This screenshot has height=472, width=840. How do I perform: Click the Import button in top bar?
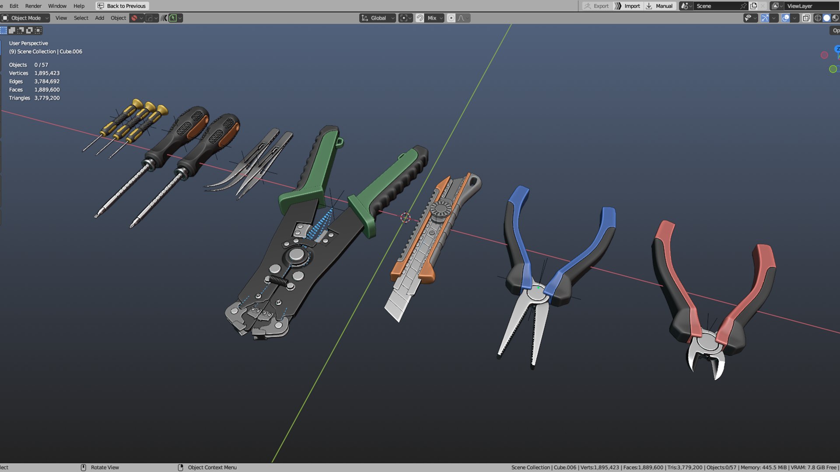click(x=627, y=6)
